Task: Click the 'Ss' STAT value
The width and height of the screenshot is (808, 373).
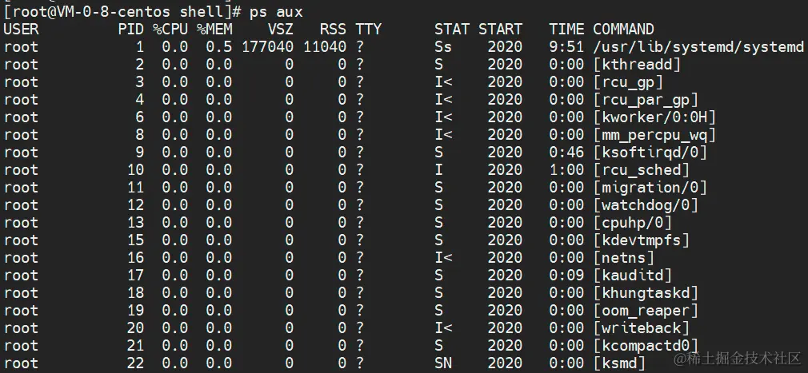Action: (443, 47)
